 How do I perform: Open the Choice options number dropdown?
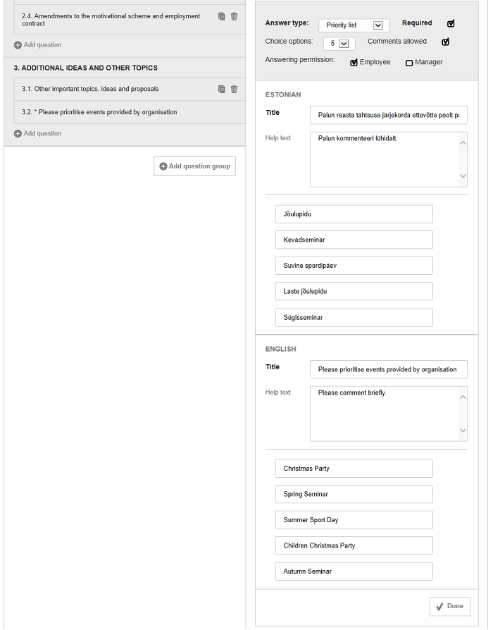click(x=339, y=44)
